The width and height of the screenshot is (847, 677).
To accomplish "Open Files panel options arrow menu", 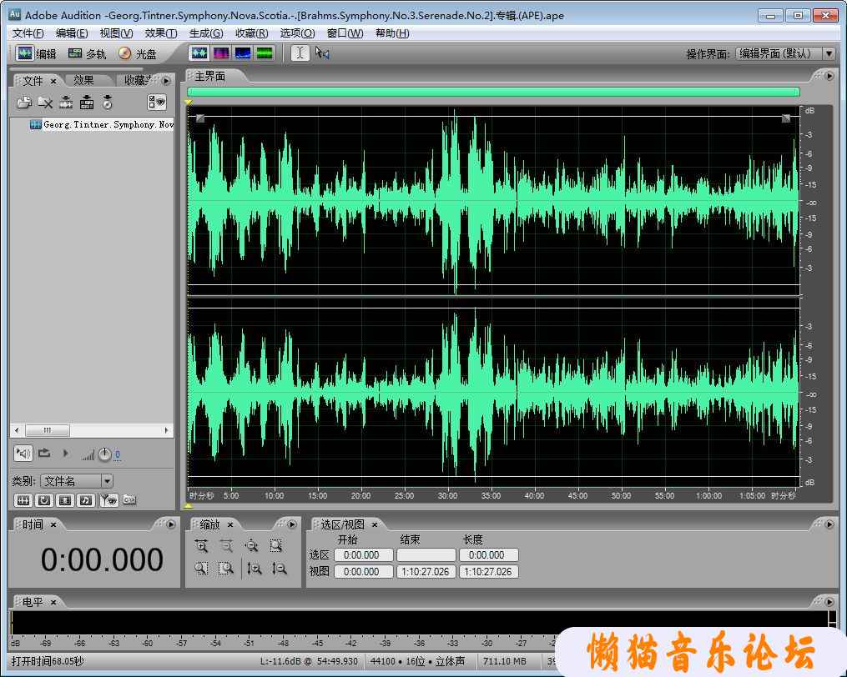I will [x=166, y=80].
